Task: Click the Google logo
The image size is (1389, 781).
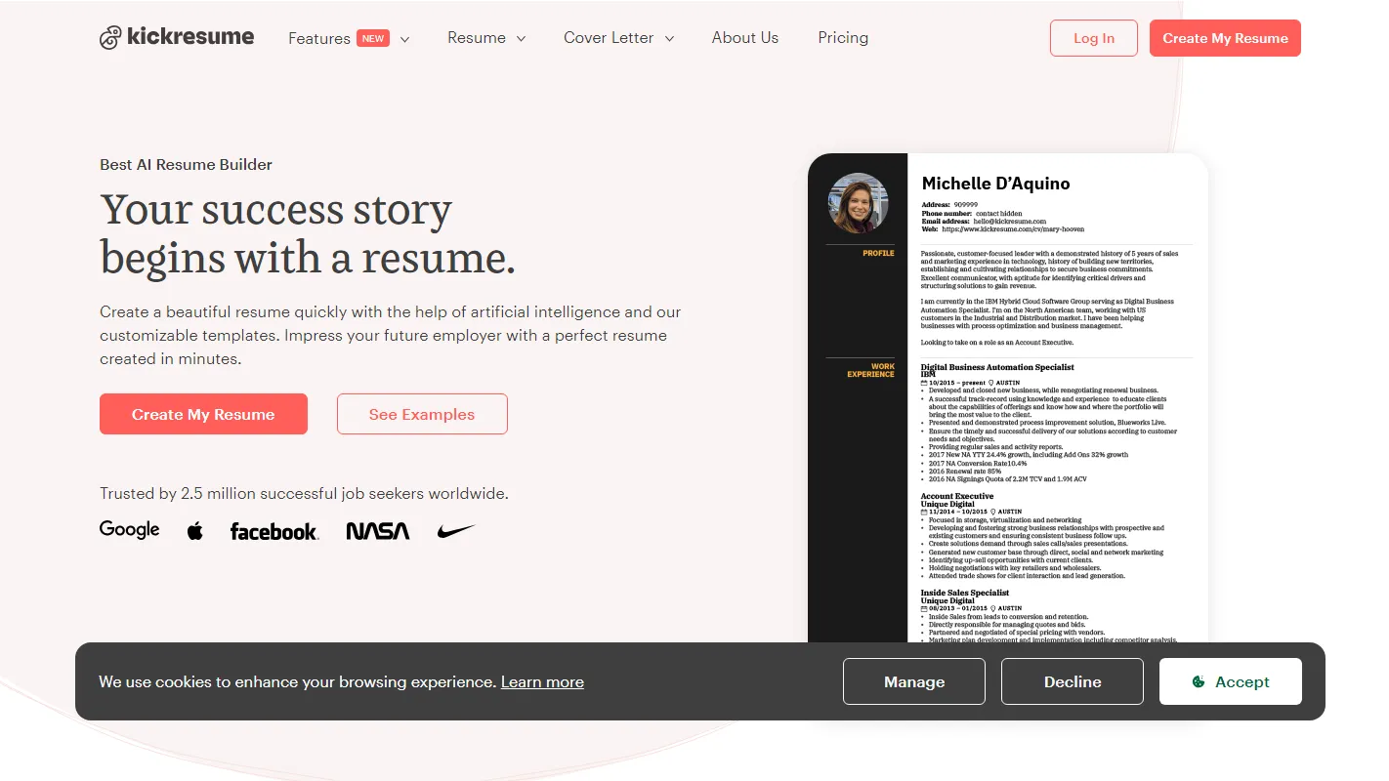Action: [129, 529]
